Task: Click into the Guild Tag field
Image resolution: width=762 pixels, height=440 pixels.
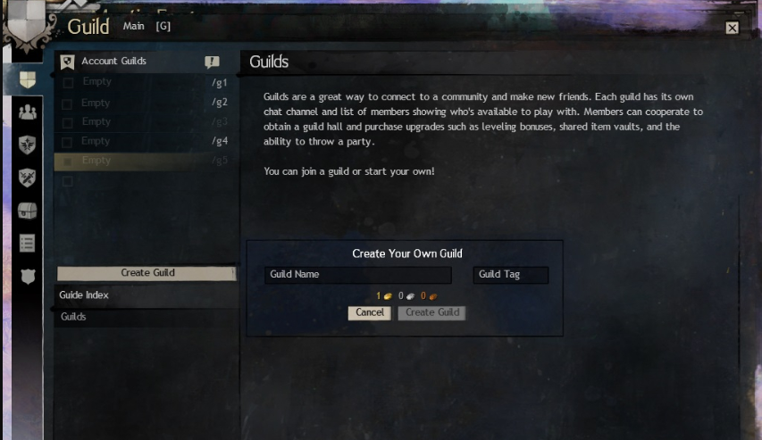Action: (x=510, y=275)
